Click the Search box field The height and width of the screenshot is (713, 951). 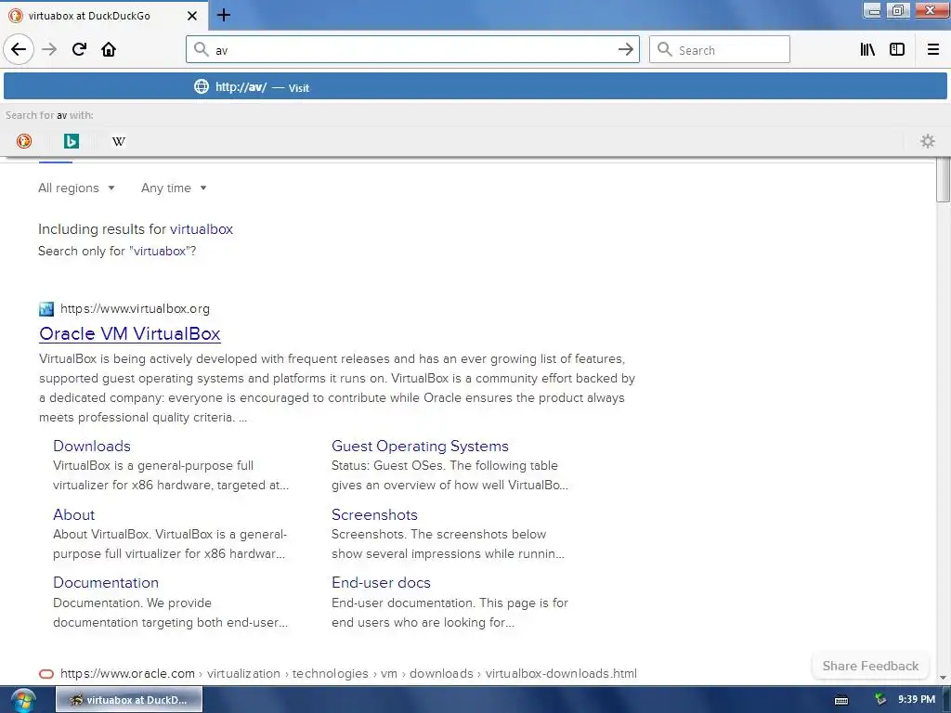(x=720, y=50)
